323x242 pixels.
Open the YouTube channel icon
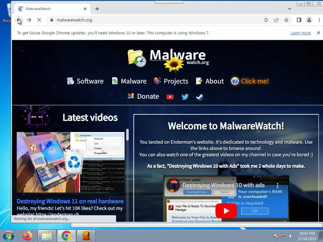[170, 97]
